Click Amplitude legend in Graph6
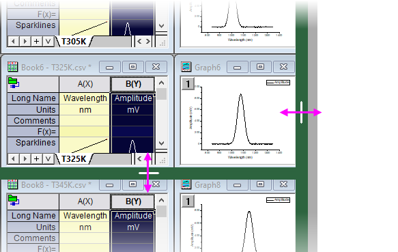 278,83
